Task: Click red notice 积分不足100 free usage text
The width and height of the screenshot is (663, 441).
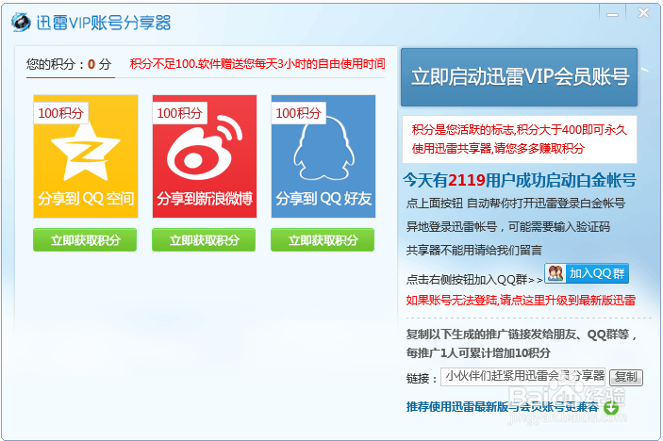Action: click(x=257, y=64)
